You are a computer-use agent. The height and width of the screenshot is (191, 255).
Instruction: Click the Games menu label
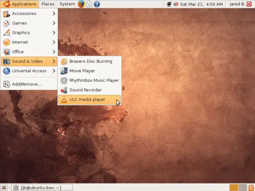tap(20, 23)
